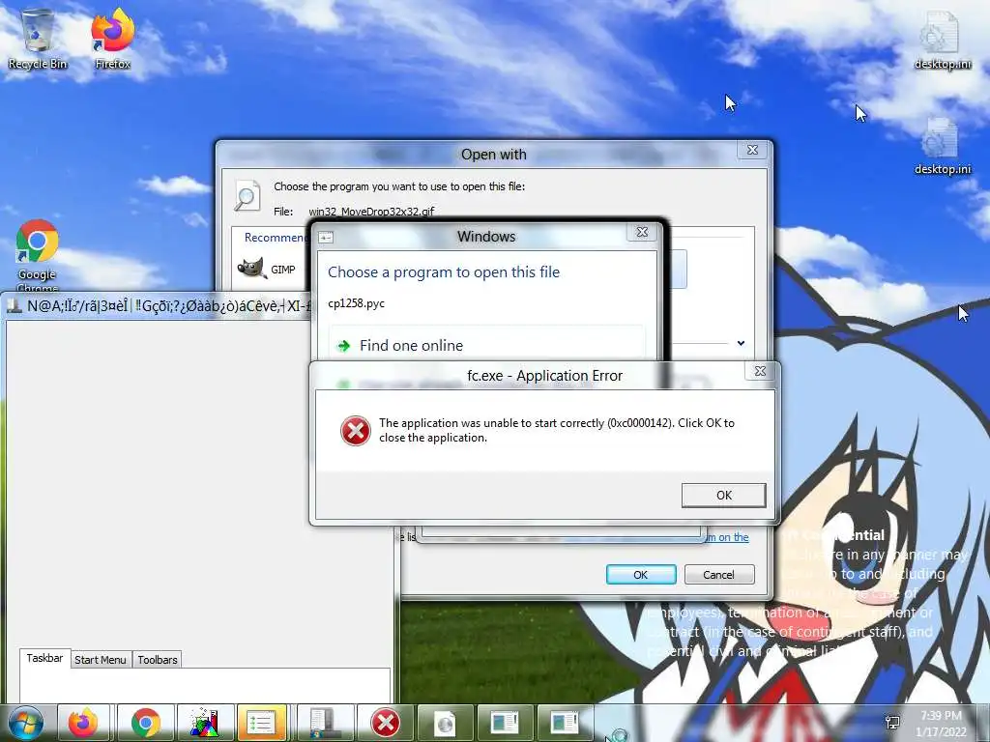
Task: Click OK in the fc.exe Application Error dialog
Action: [x=723, y=496]
